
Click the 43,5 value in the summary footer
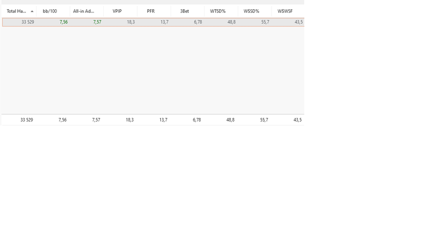pyautogui.click(x=297, y=120)
